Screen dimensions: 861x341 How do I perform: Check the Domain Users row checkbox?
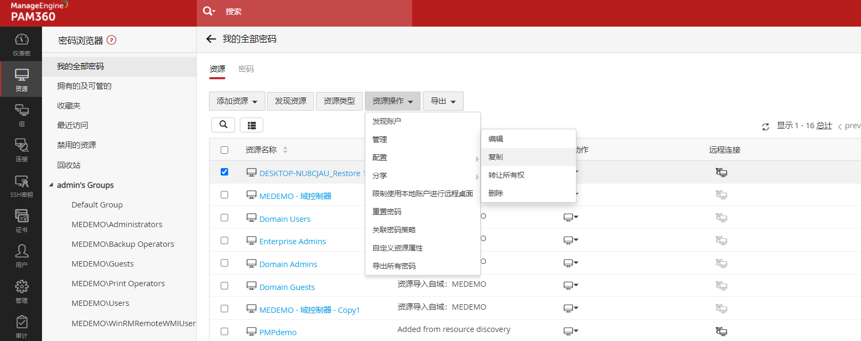pyautogui.click(x=224, y=218)
